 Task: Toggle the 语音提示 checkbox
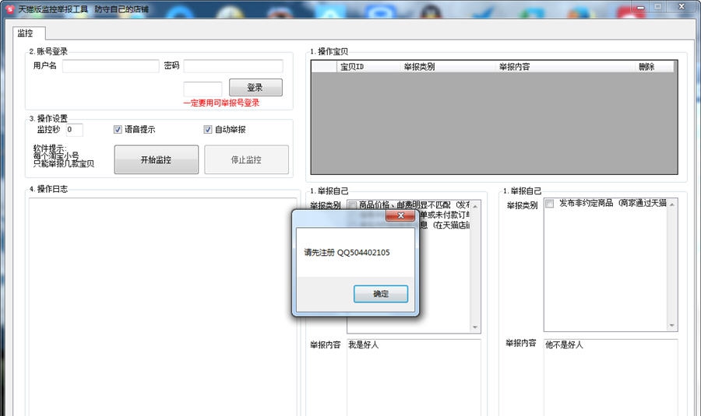[x=118, y=129]
